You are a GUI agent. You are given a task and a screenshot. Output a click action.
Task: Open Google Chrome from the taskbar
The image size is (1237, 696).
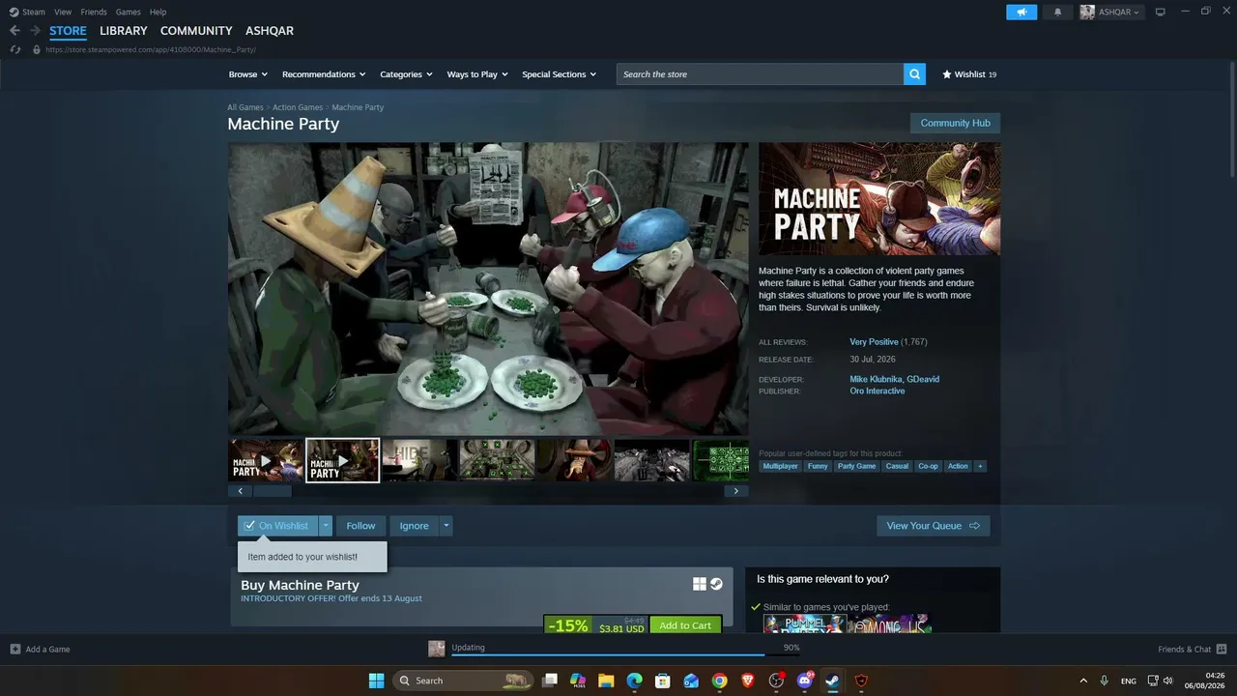pyautogui.click(x=719, y=681)
